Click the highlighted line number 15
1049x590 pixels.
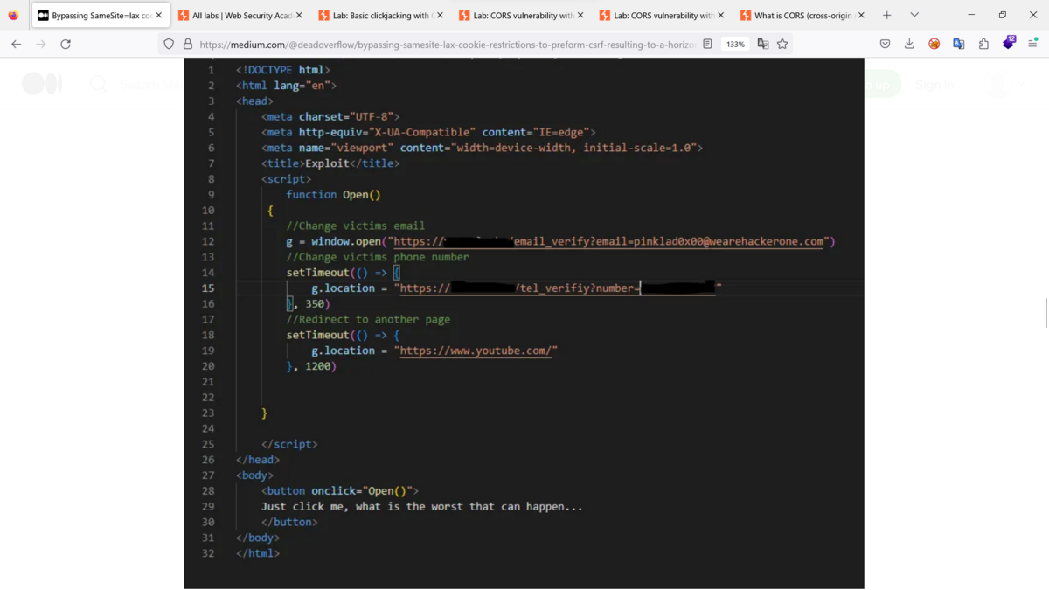pyautogui.click(x=208, y=288)
